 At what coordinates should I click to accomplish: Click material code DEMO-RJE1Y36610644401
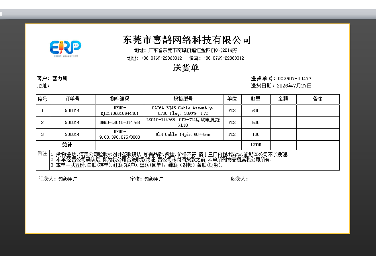[119, 111]
